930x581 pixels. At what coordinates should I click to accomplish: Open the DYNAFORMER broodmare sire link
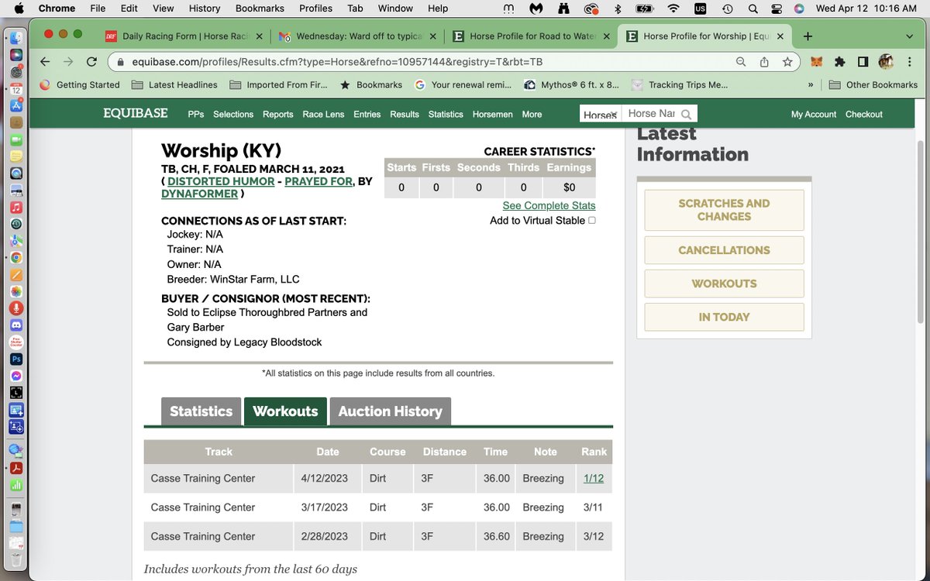tap(199, 194)
